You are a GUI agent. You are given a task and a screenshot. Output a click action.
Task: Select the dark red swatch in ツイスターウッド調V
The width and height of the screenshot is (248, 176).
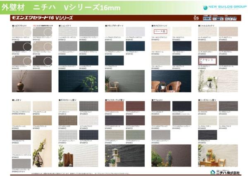135,106
